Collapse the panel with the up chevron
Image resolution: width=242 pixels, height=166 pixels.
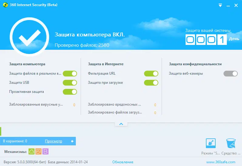point(121,124)
